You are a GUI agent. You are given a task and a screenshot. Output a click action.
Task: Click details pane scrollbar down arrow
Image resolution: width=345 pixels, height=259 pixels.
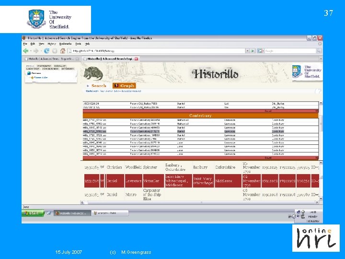pos(321,199)
